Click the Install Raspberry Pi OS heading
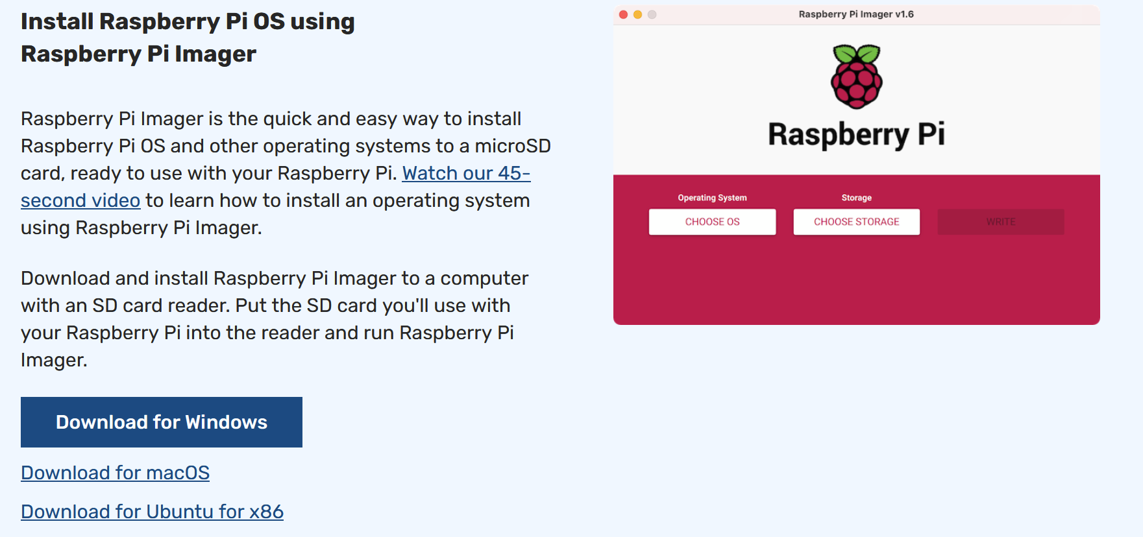 click(x=188, y=38)
